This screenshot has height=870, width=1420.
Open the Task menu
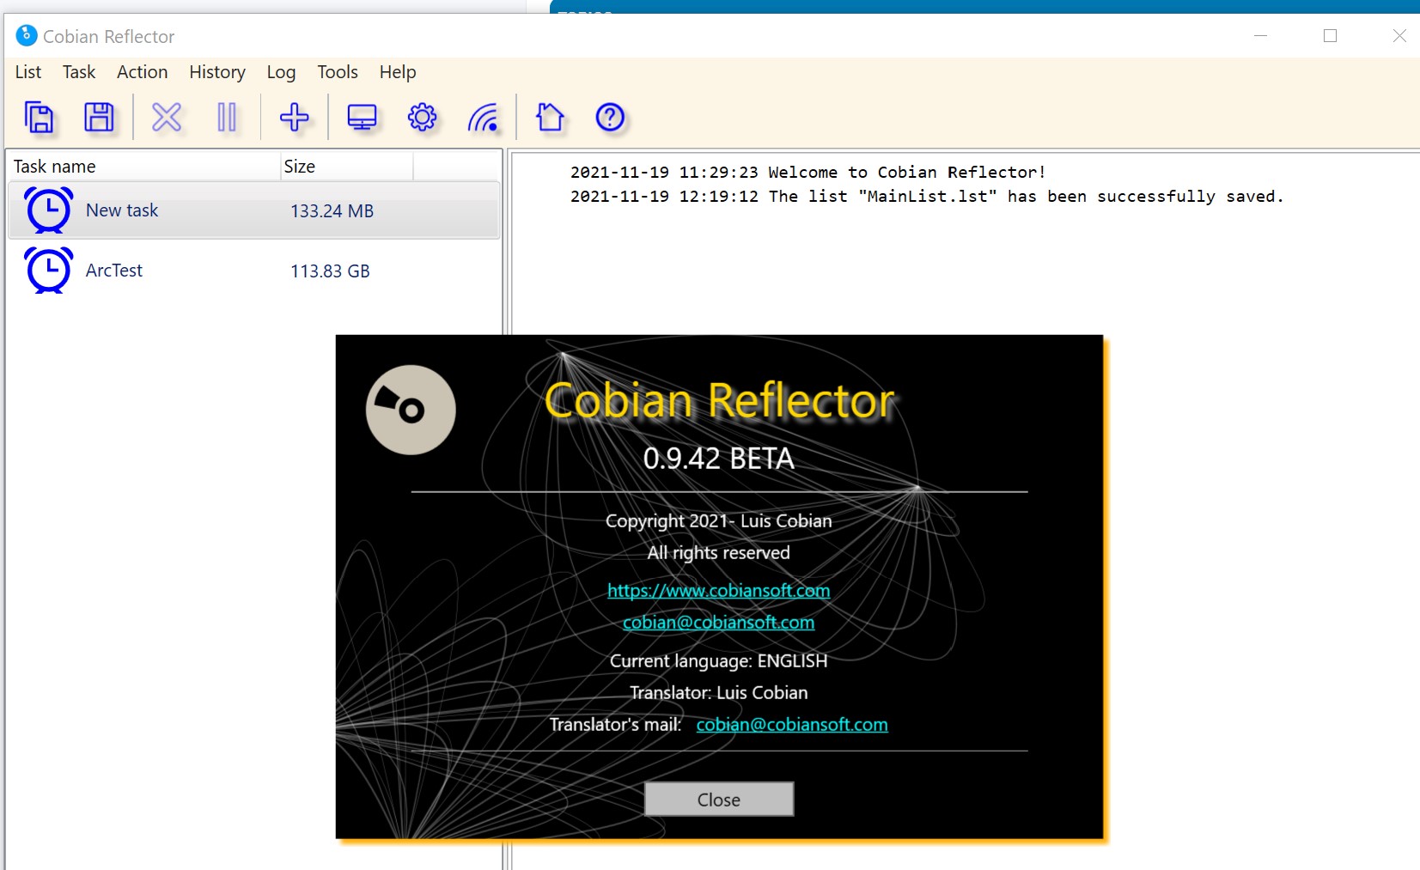[79, 72]
